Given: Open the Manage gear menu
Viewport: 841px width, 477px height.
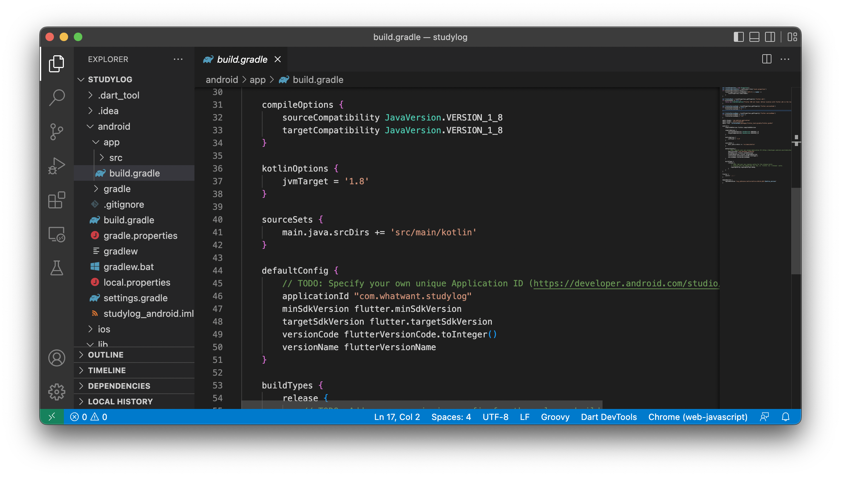Looking at the screenshot, I should click(x=57, y=392).
